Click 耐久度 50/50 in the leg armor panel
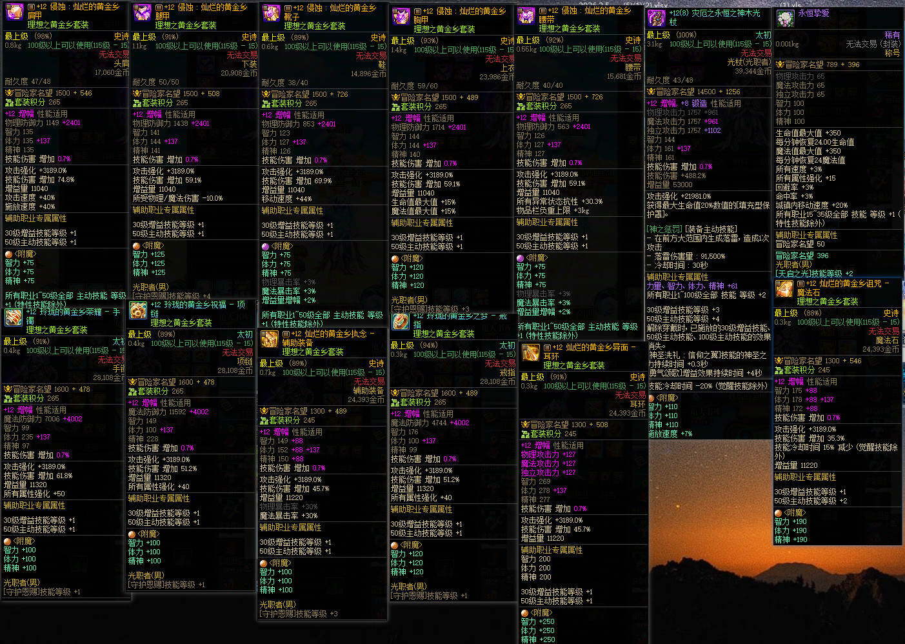The width and height of the screenshot is (905, 644). (x=155, y=82)
